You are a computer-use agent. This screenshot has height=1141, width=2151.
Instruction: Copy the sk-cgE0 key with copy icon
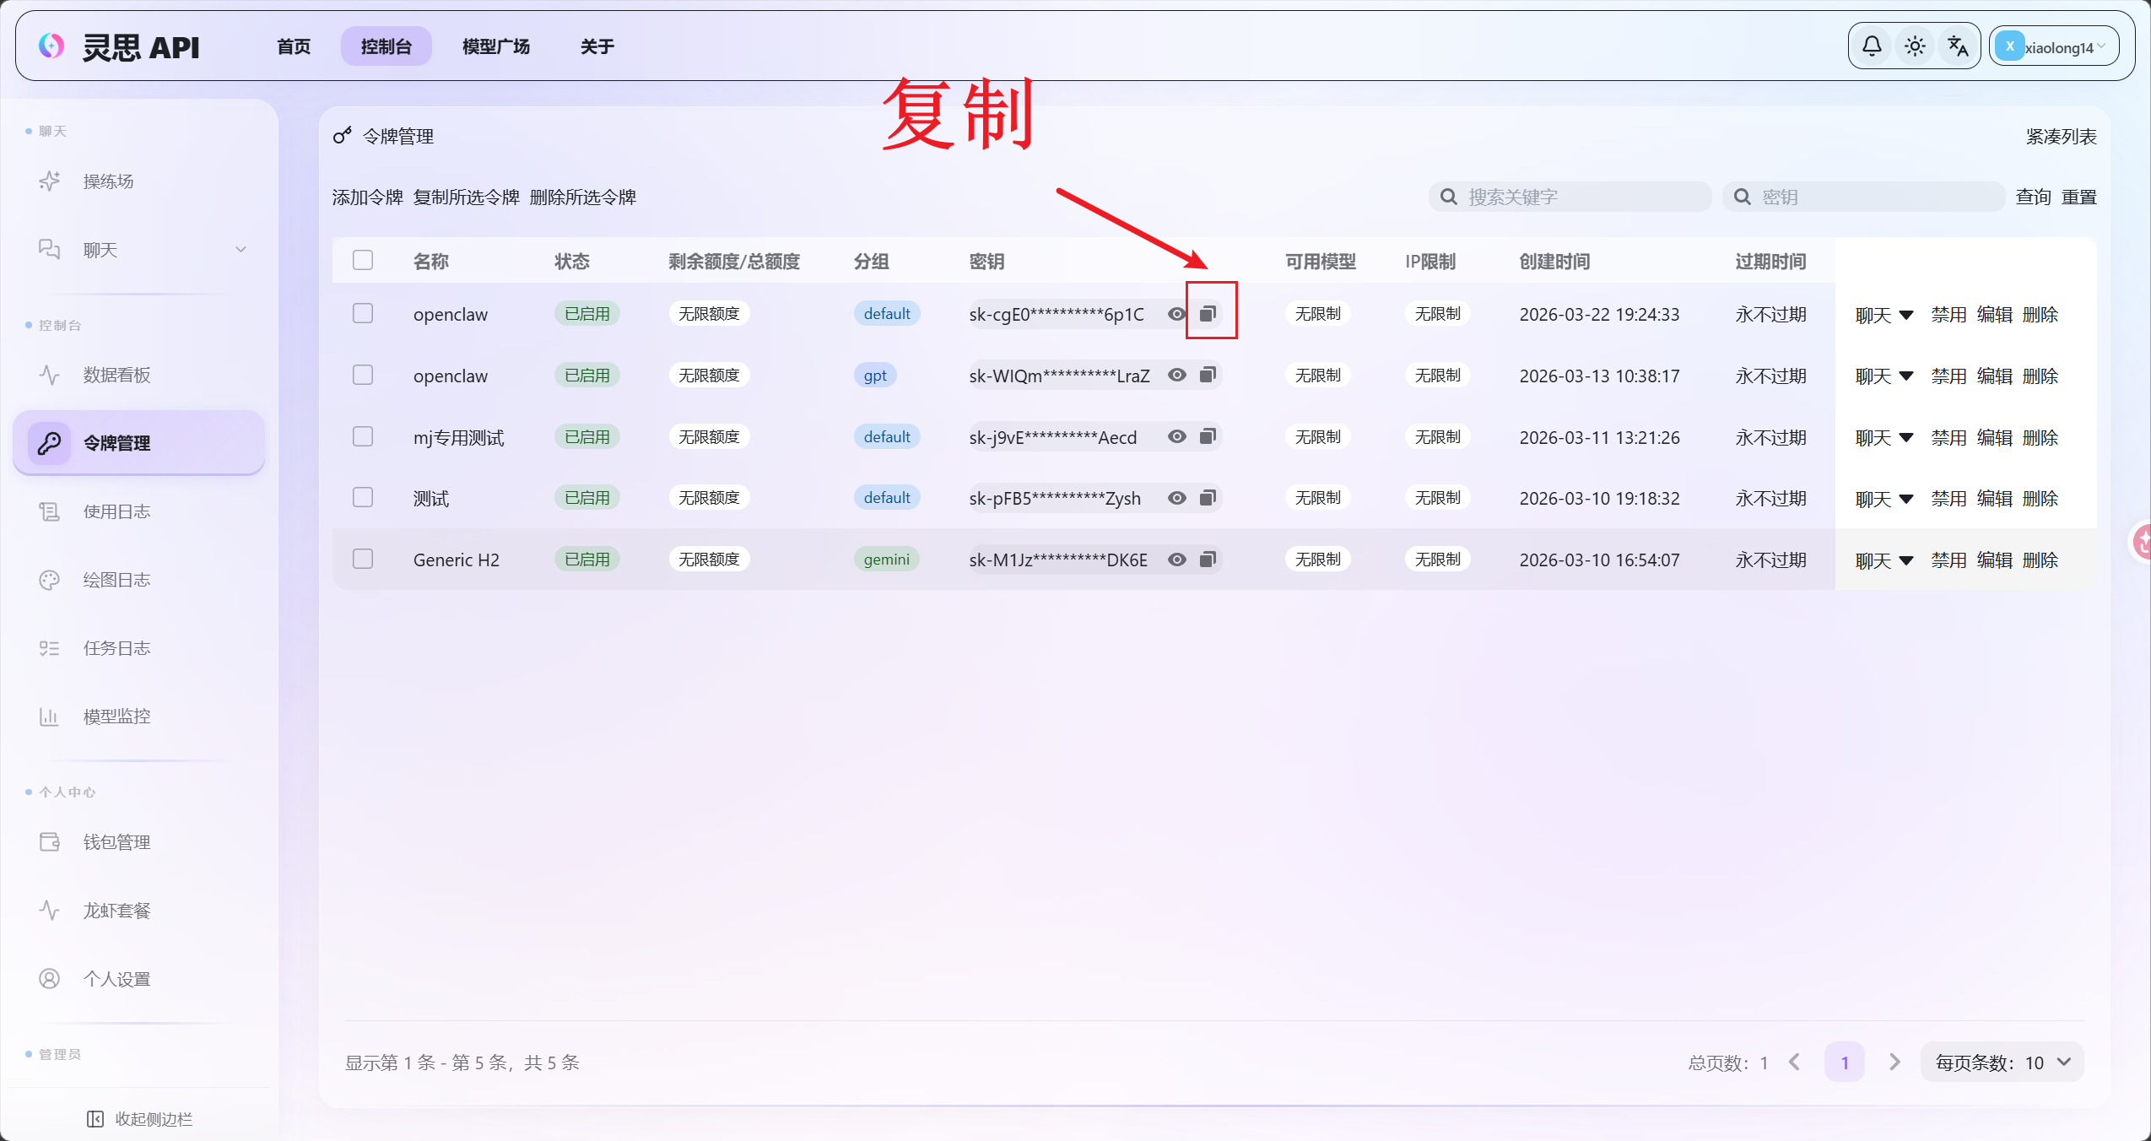tap(1208, 314)
